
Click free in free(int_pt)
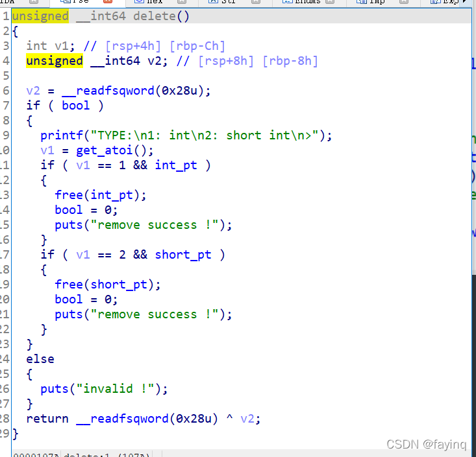click(x=69, y=195)
